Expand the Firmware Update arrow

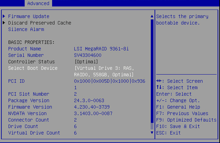tap(4, 16)
